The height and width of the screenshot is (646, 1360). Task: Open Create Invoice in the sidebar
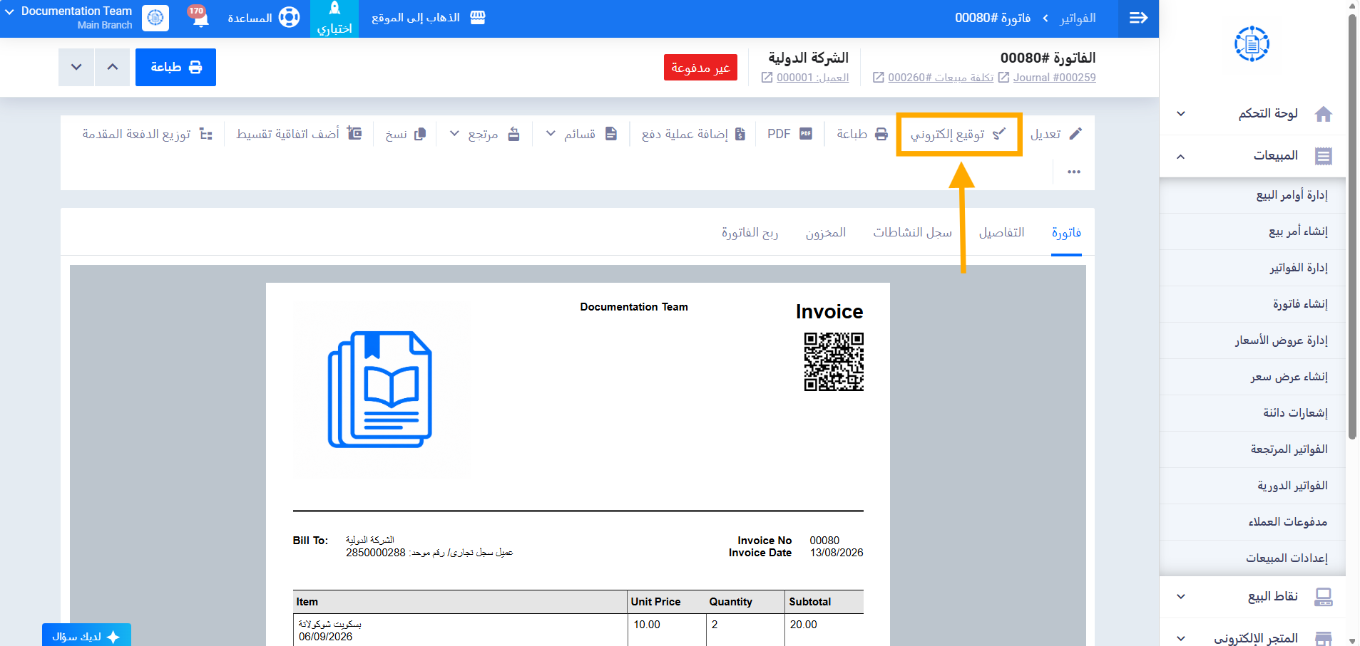(1300, 304)
